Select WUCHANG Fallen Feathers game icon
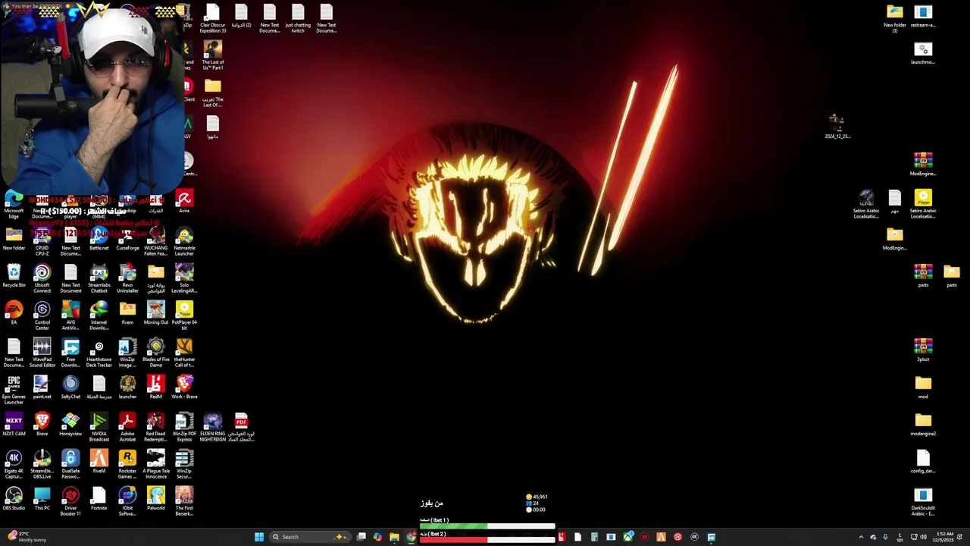The width and height of the screenshot is (970, 546). tap(156, 241)
